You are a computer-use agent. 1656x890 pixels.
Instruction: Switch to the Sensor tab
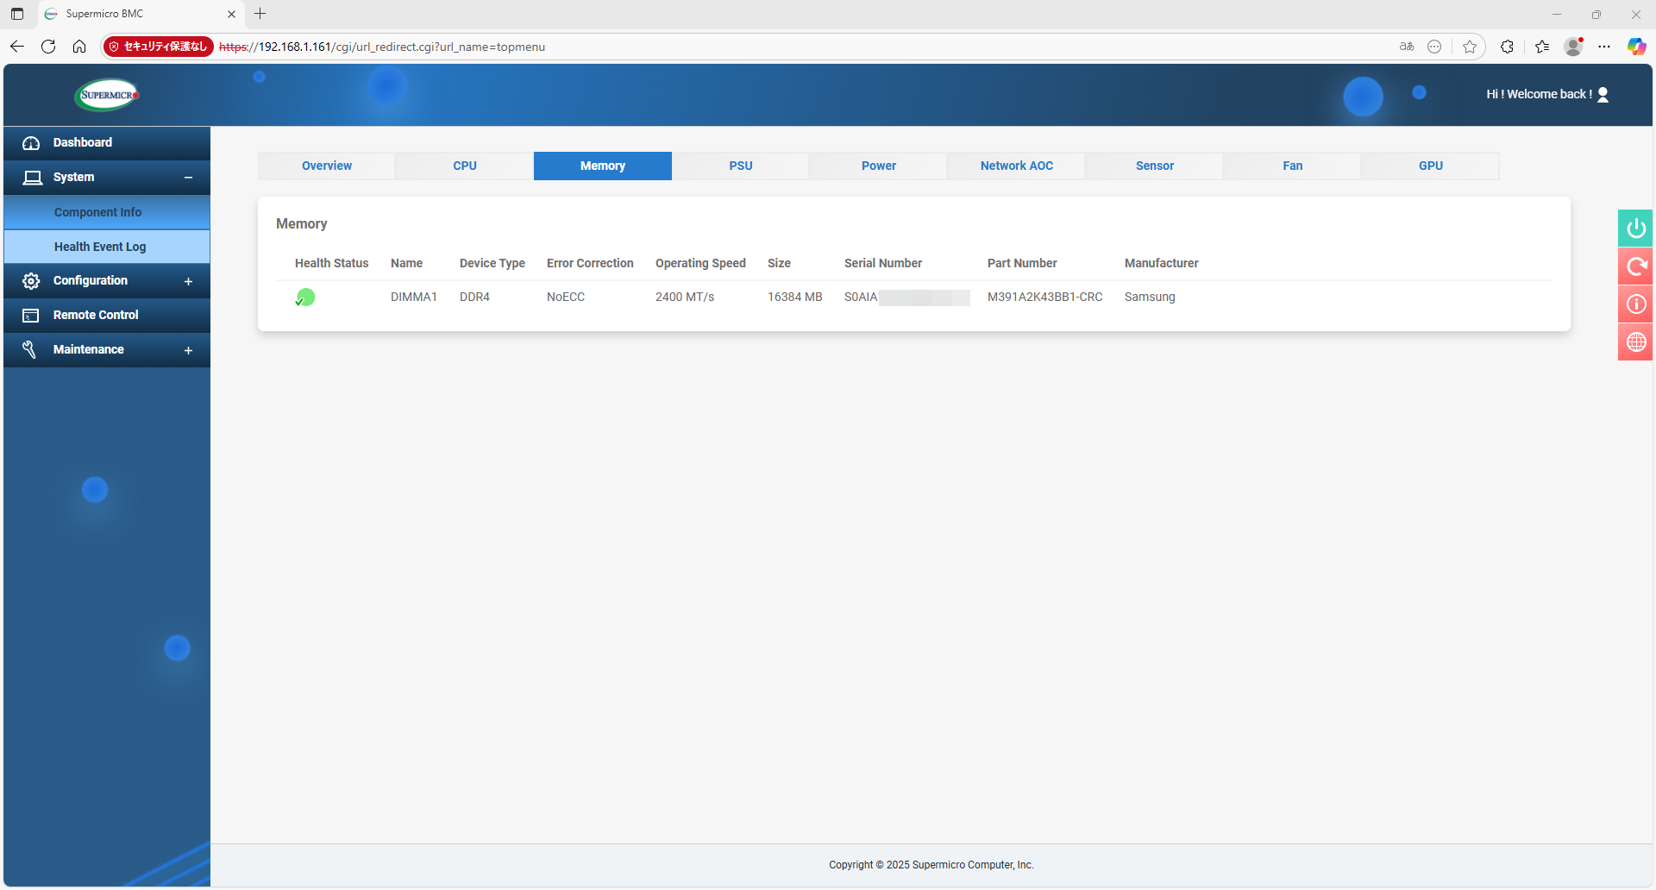click(1154, 166)
